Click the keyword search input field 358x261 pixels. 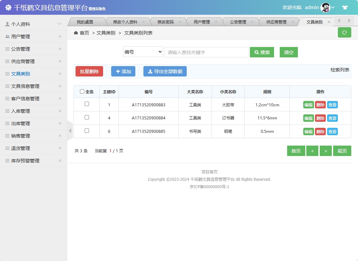[x=206, y=52]
